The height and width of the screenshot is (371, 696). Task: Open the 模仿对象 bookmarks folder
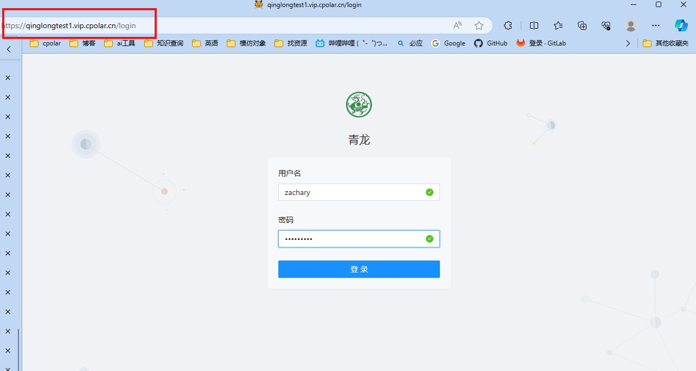[246, 43]
